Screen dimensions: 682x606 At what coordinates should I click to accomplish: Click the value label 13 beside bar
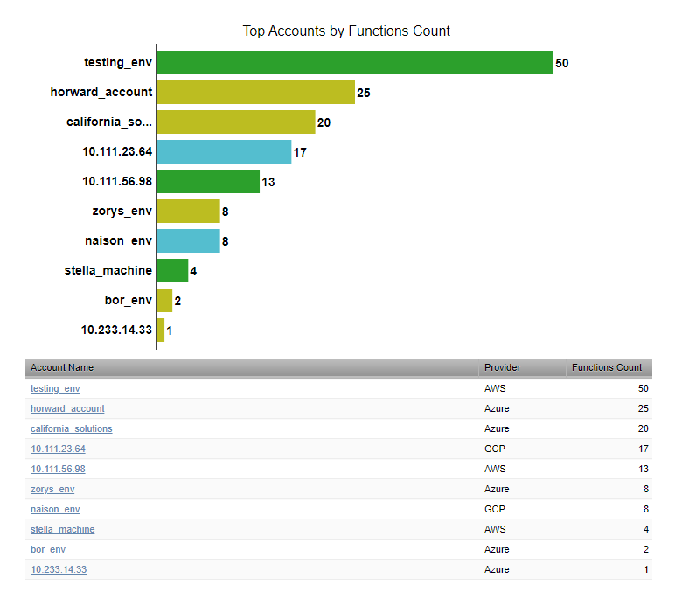[268, 182]
